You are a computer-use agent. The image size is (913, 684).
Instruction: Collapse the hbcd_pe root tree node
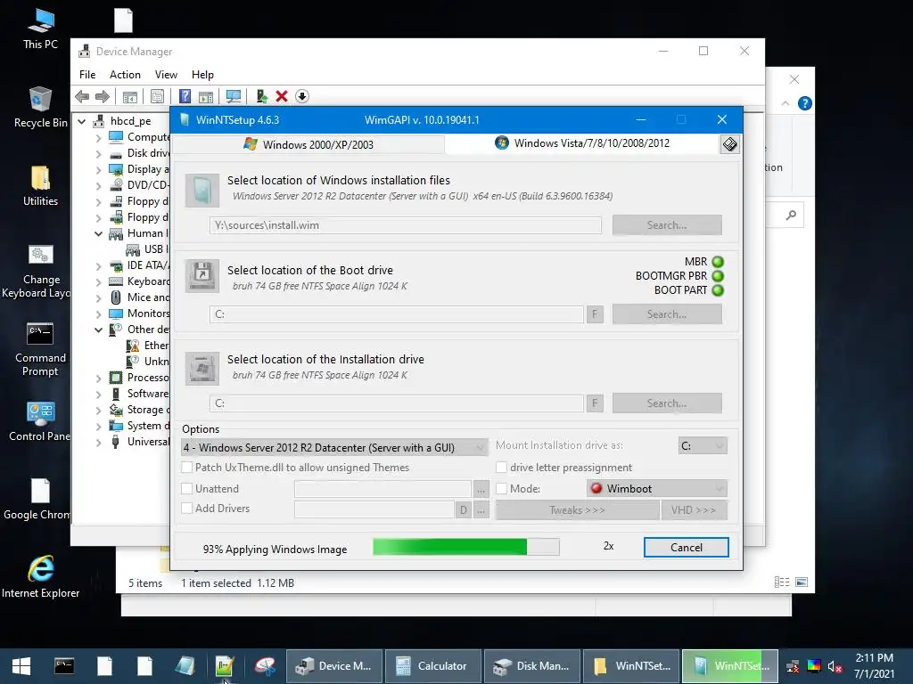coord(82,121)
